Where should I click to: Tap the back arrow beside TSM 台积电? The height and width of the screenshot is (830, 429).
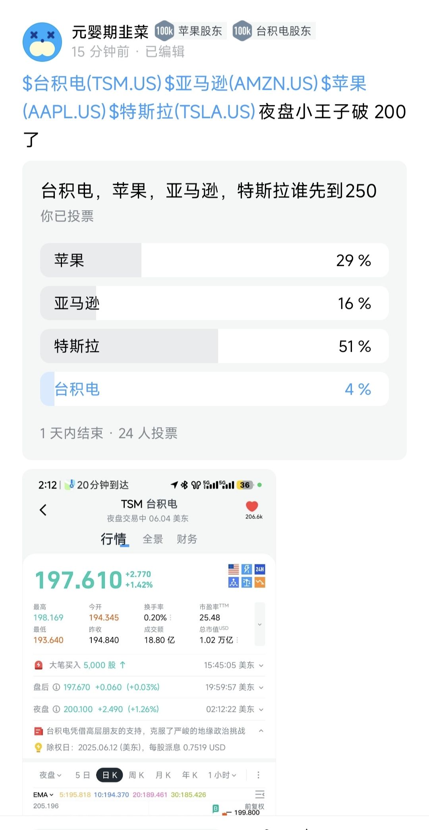pyautogui.click(x=43, y=510)
